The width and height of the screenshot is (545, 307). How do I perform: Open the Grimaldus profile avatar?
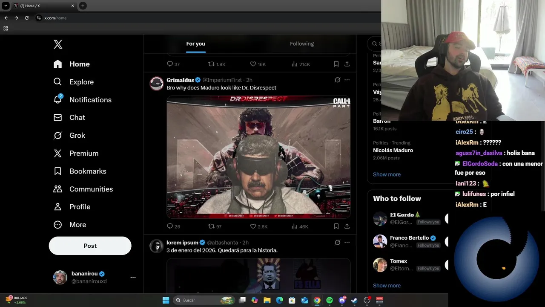pos(156,84)
